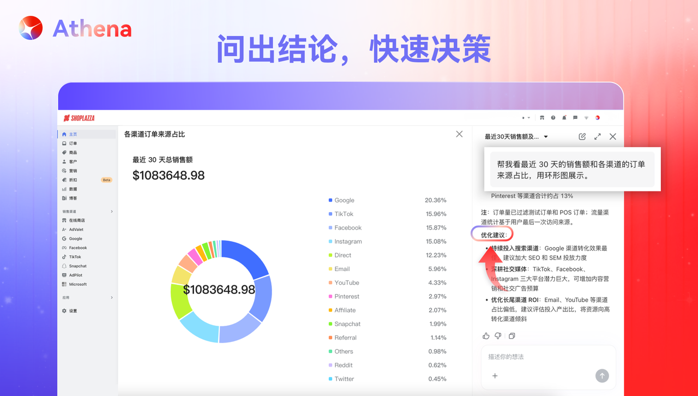Open the 营销 marketing page
Viewport: 698px width, 396px height.
(x=87, y=171)
